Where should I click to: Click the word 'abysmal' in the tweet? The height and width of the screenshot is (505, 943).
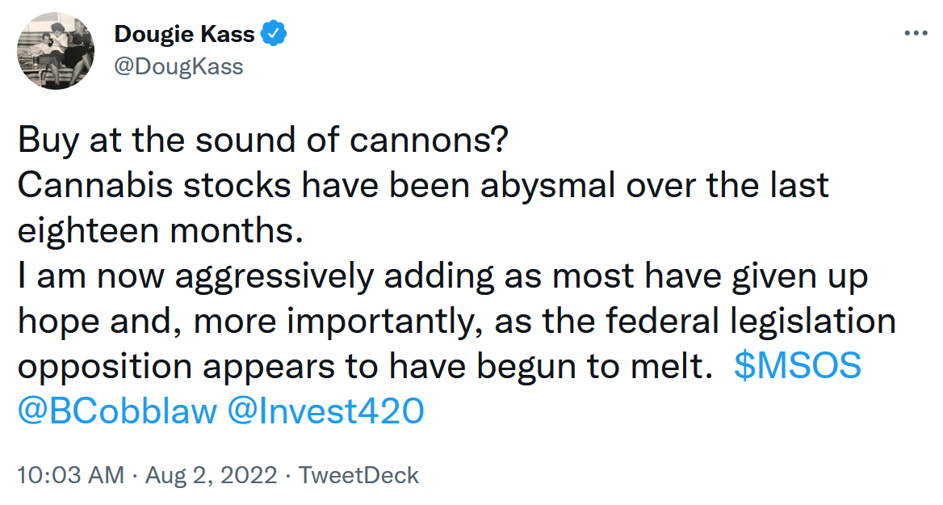[547, 186]
